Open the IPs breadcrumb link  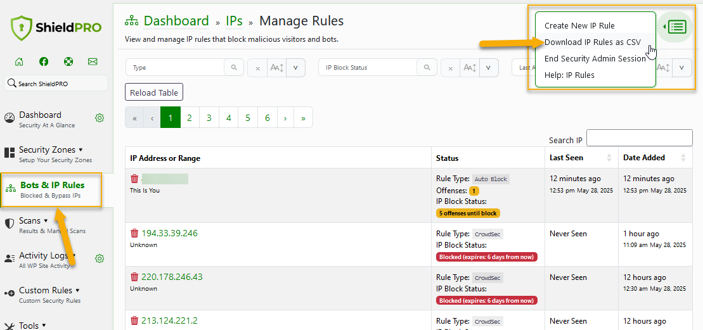[234, 21]
